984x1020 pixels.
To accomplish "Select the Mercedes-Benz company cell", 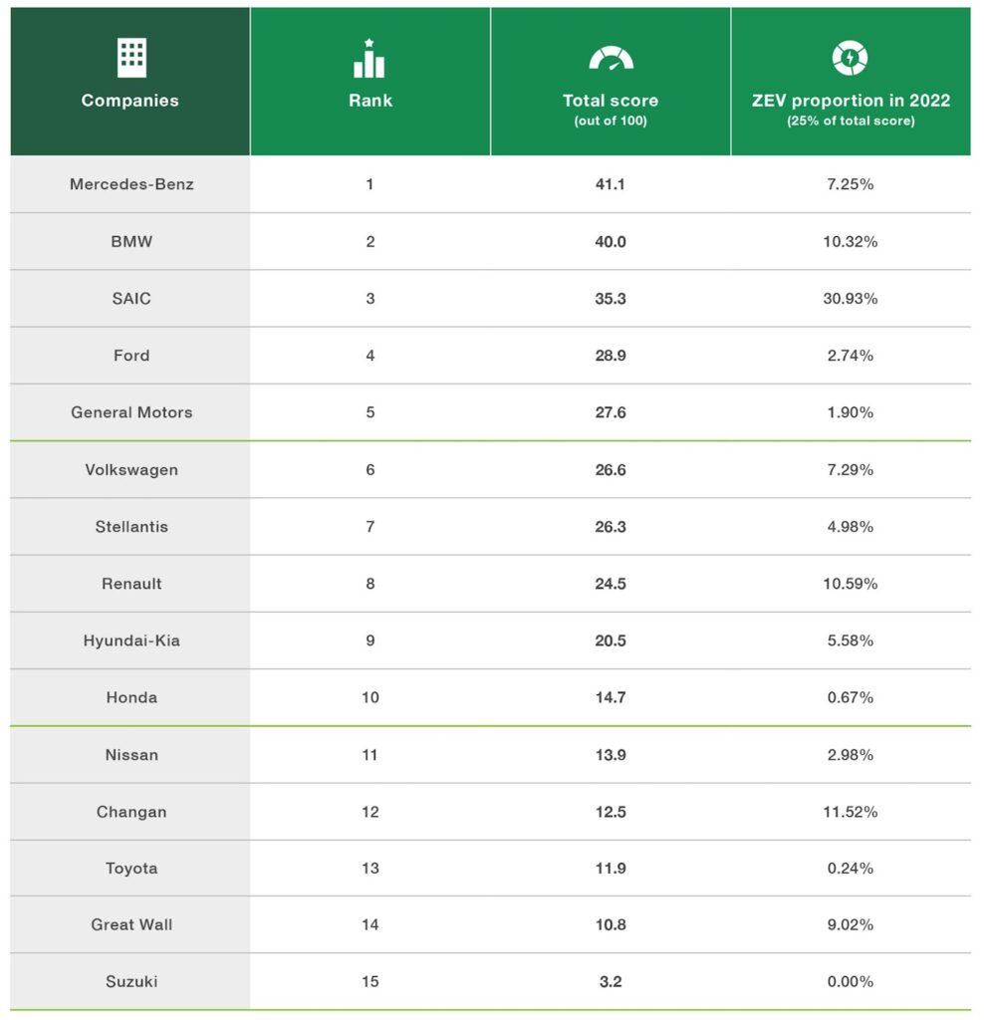I will pyautogui.click(x=130, y=184).
